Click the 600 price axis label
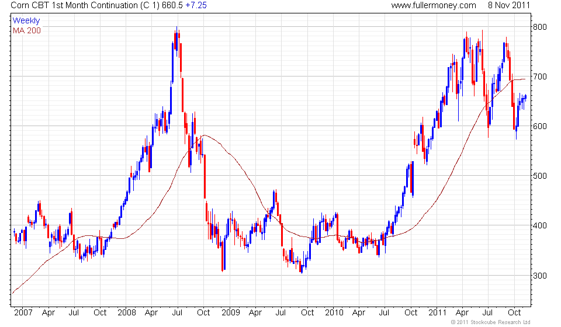Viewport: 561px width, 327px height. tap(539, 126)
